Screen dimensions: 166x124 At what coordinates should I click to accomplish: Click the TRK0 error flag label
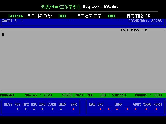pyautogui.click(x=147, y=104)
